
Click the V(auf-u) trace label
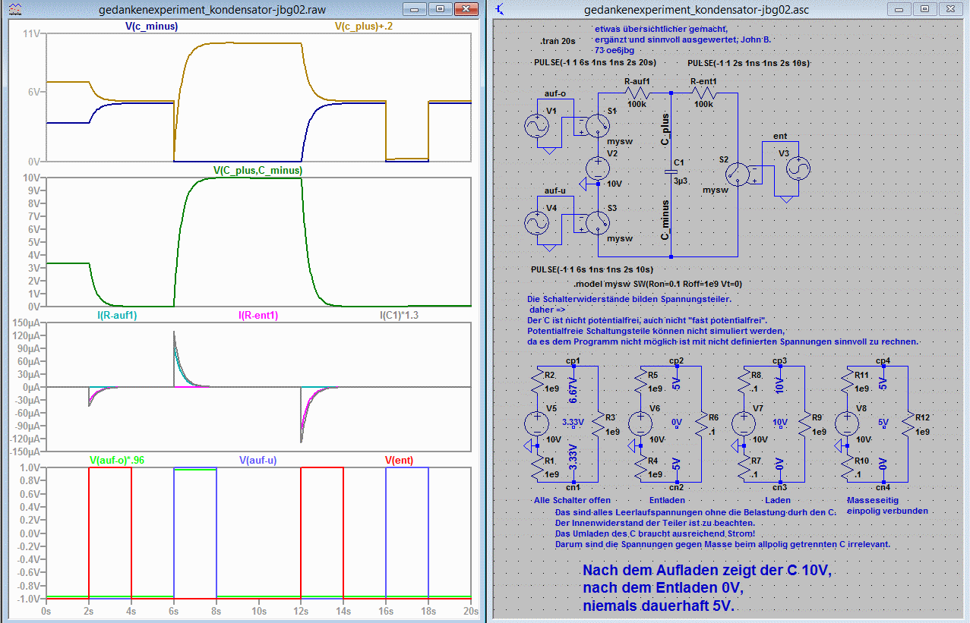point(258,460)
